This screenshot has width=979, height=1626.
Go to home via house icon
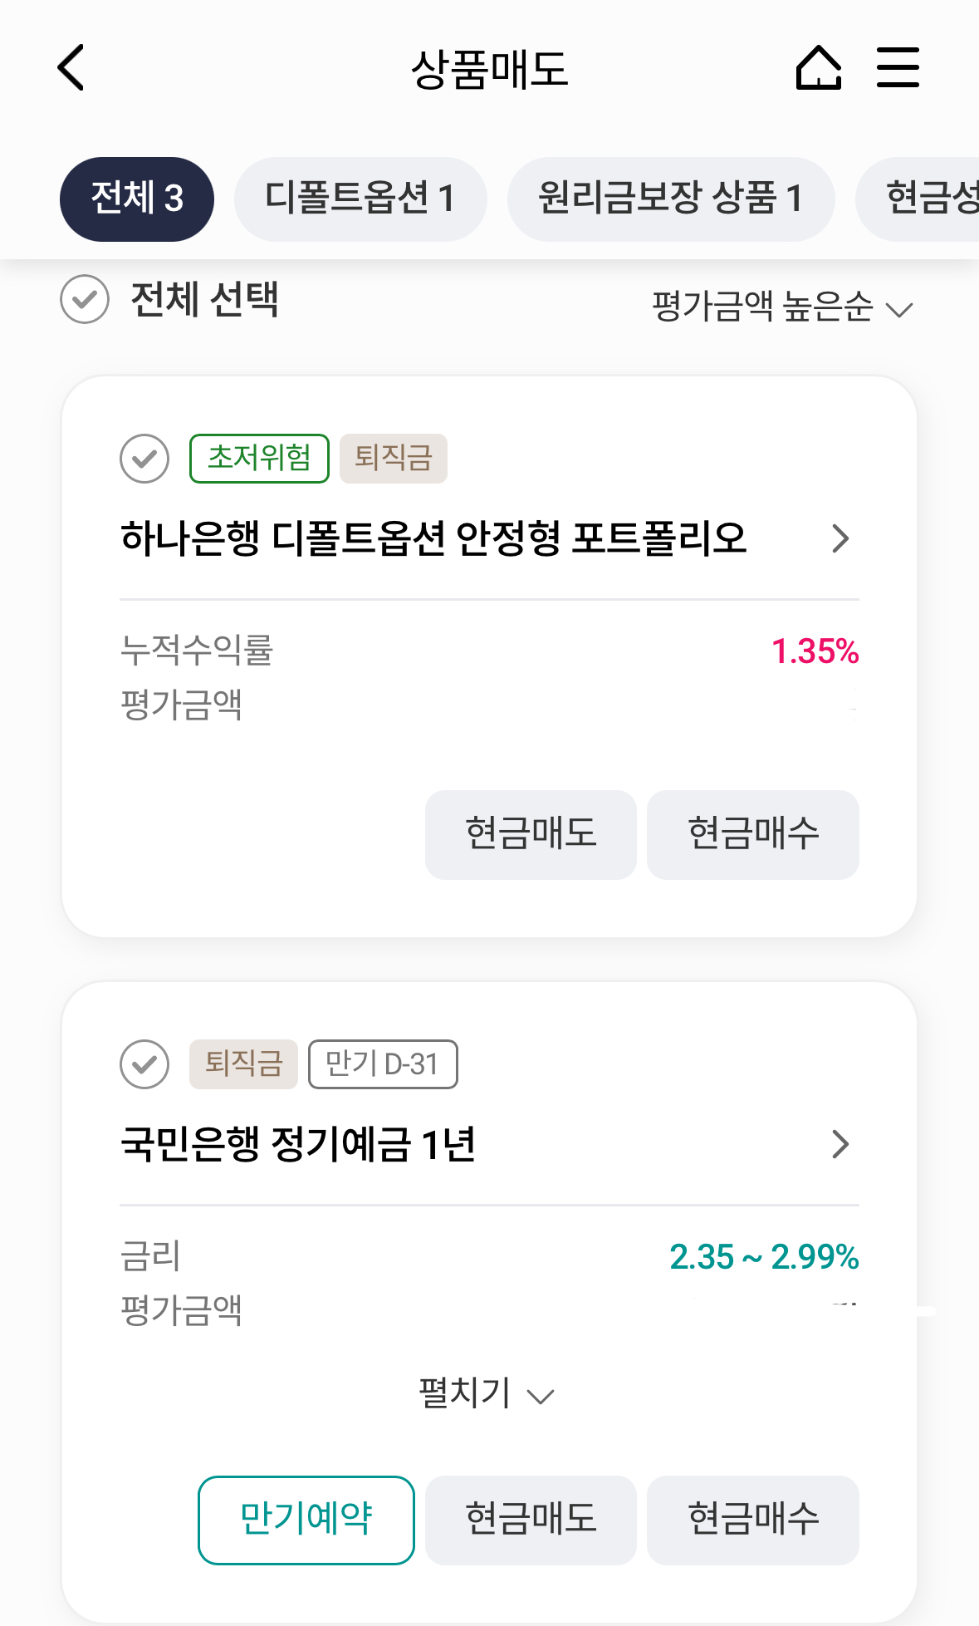[x=819, y=67]
